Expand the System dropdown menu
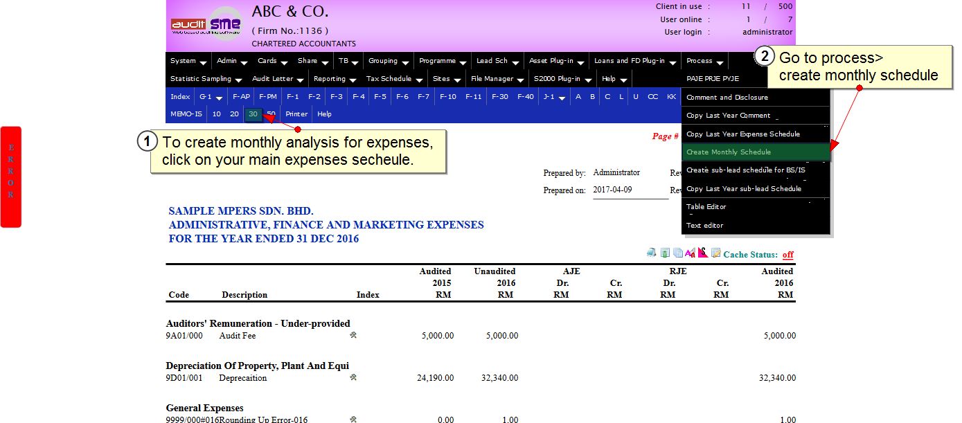Screen dimensions: 962x423 [x=188, y=61]
